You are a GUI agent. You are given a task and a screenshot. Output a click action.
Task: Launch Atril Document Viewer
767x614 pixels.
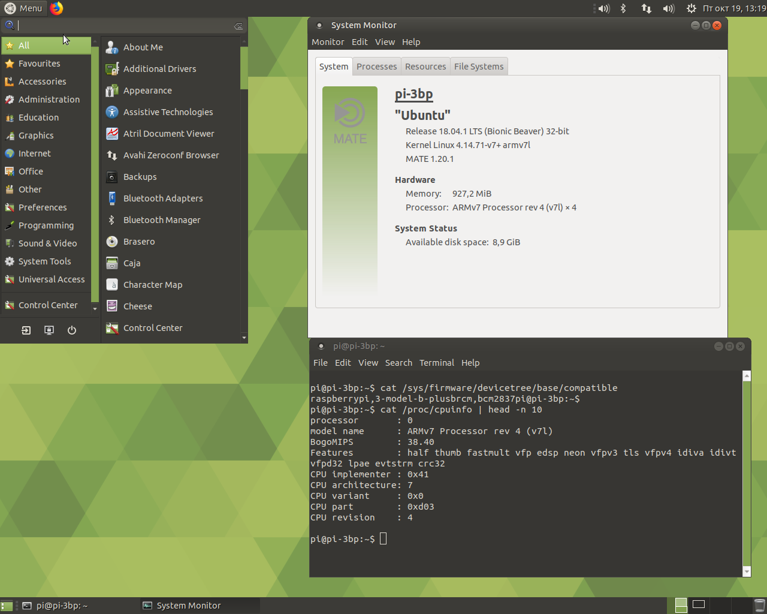171,134
